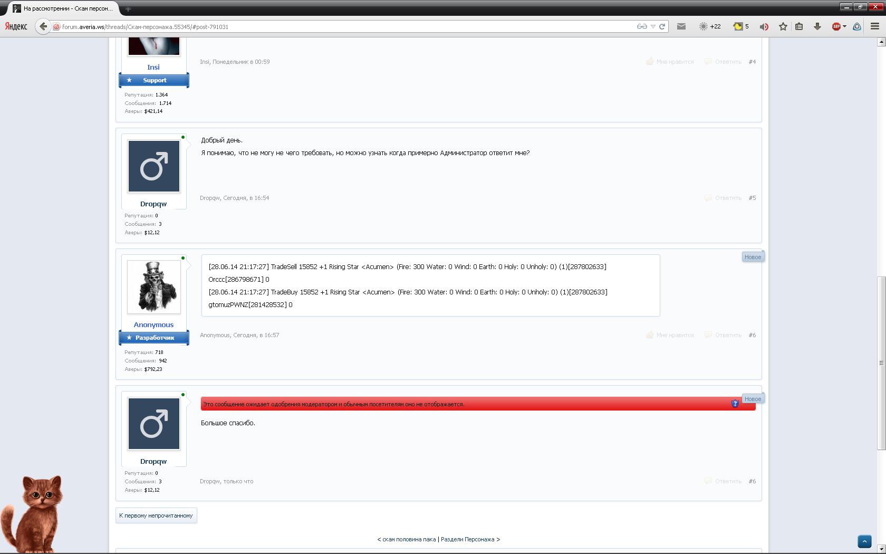
Task: Click the 'gtomuzPWNZ[281428532] 0' log line
Action: point(251,305)
